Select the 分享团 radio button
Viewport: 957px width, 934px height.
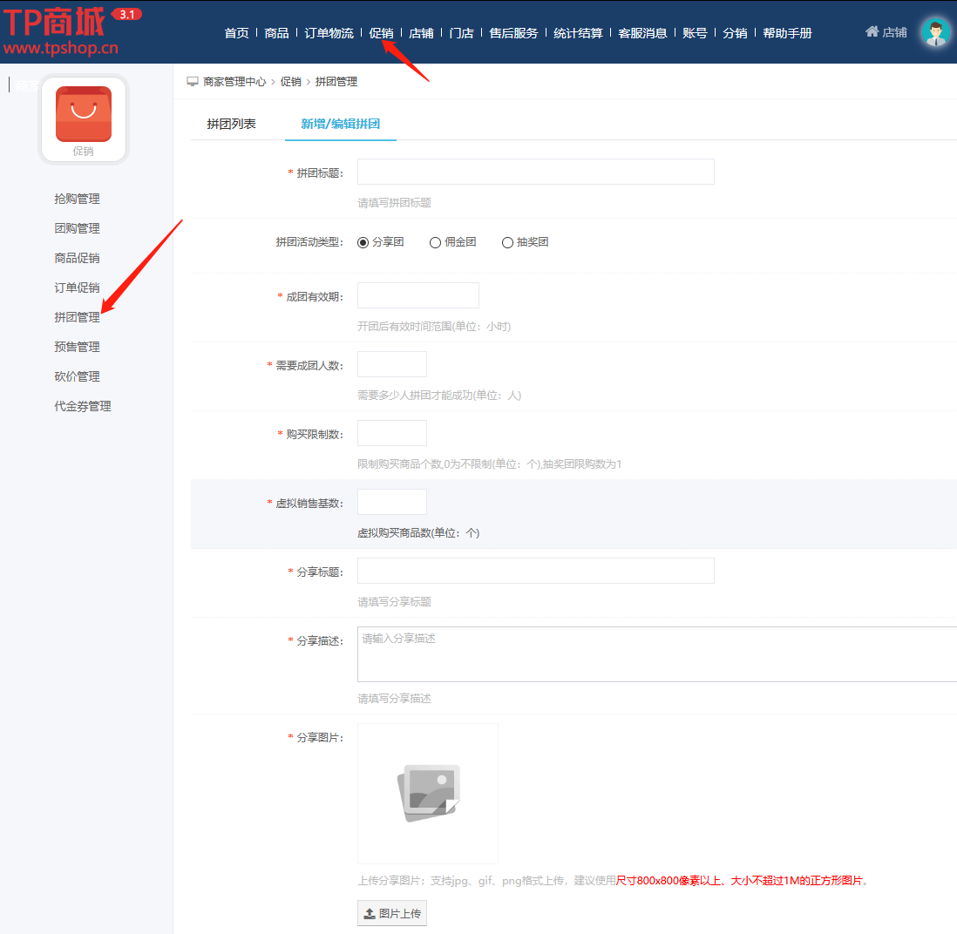pos(363,243)
